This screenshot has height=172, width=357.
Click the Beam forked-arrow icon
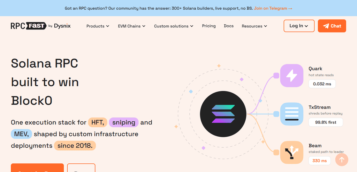coord(292,153)
